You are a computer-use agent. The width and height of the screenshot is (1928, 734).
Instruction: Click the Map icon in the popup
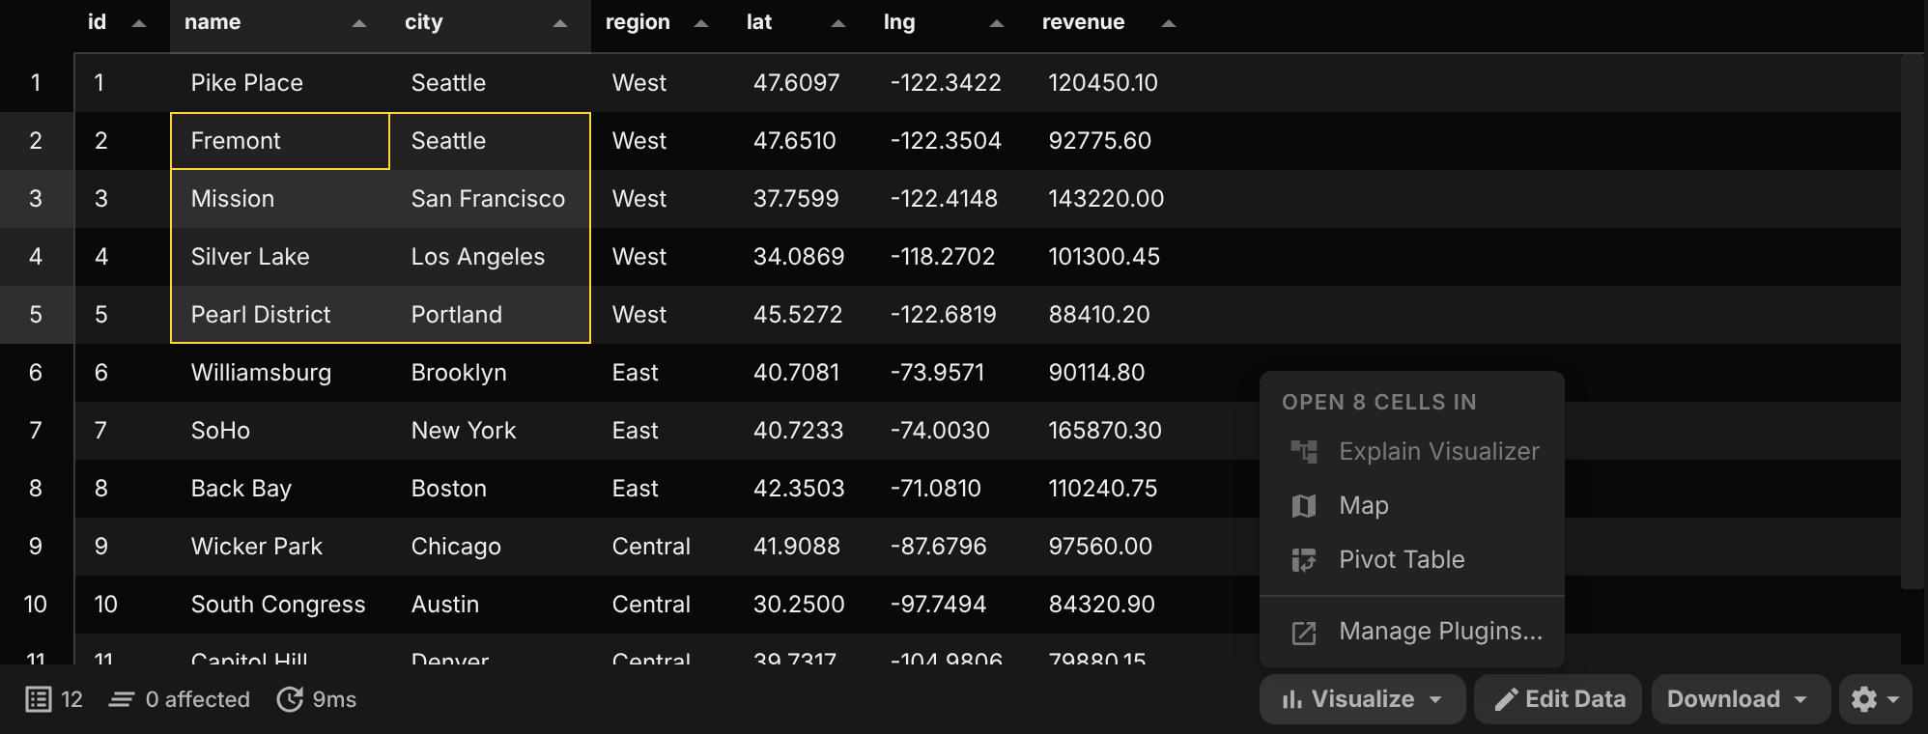1304,505
